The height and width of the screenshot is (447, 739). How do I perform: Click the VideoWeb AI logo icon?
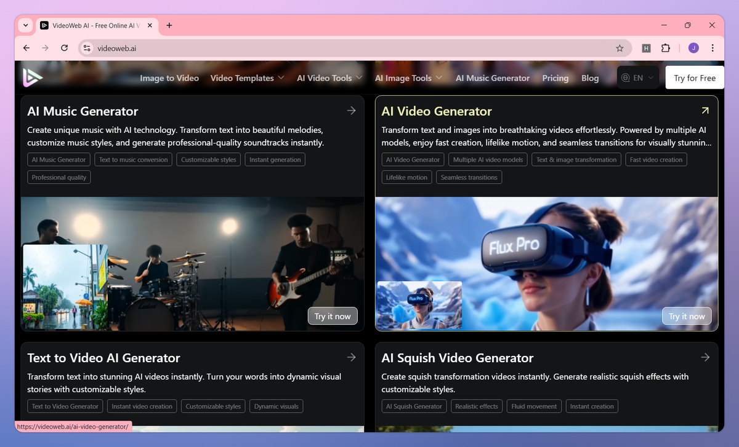pyautogui.click(x=33, y=77)
